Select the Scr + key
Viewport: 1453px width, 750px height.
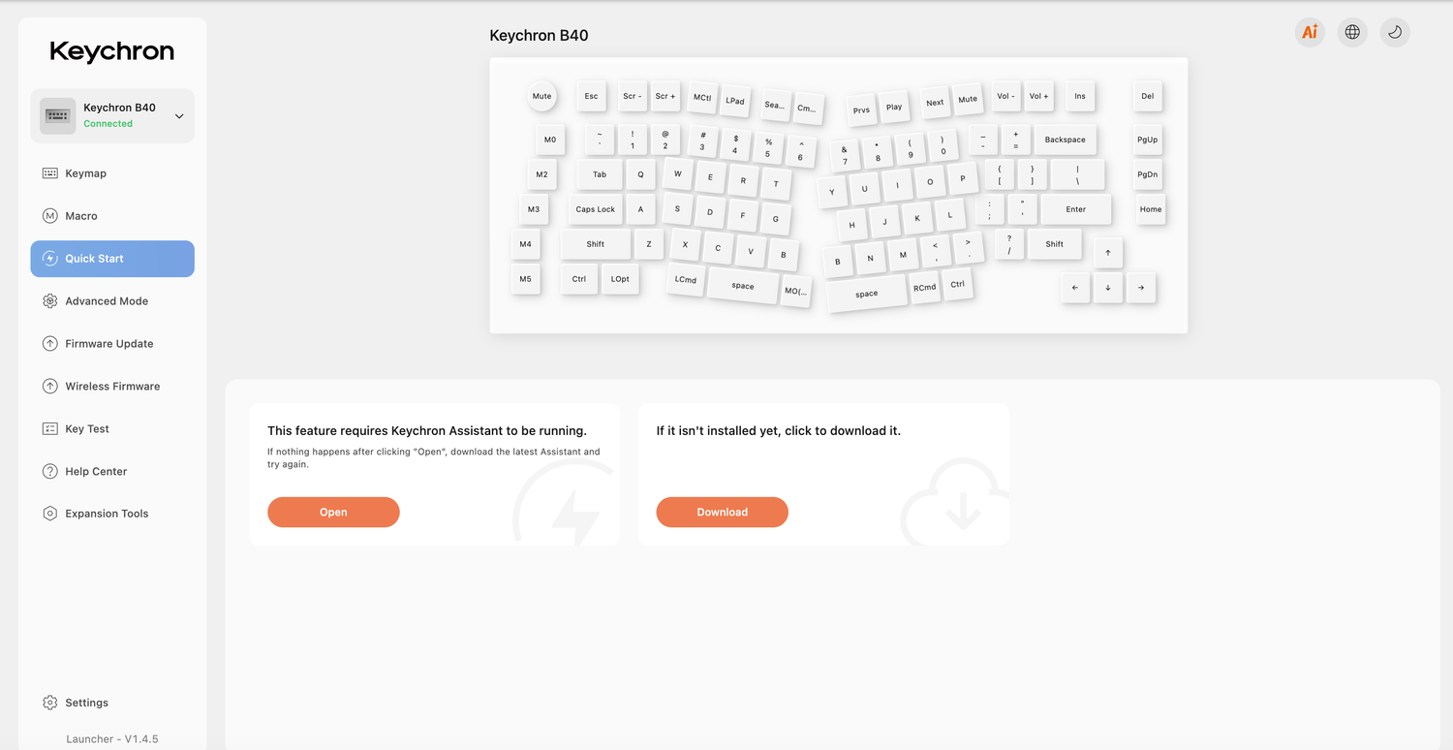(x=665, y=96)
